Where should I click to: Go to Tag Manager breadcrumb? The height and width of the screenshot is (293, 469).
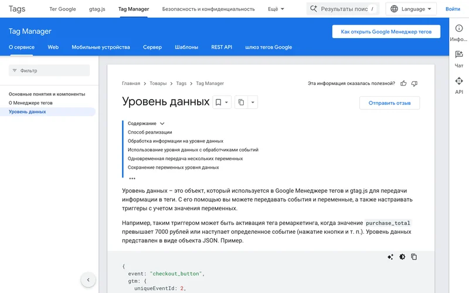[x=210, y=83]
